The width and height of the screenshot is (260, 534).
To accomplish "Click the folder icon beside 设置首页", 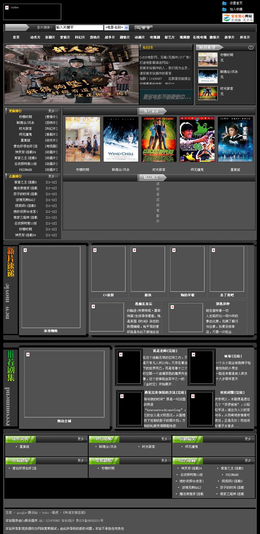I will (224, 3).
